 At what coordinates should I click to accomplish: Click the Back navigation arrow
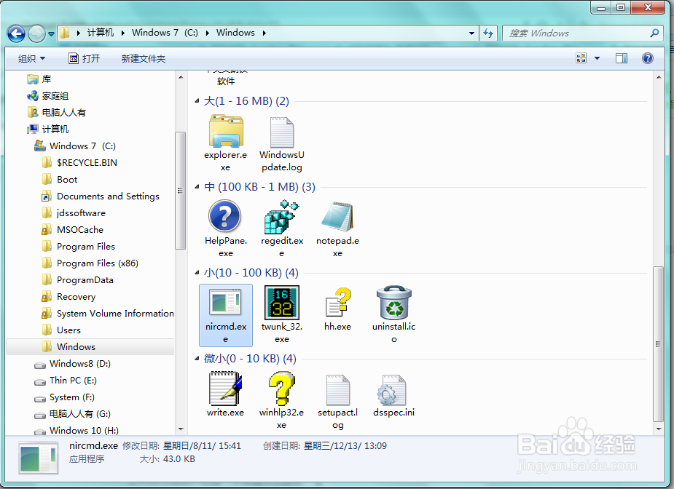pyautogui.click(x=16, y=33)
